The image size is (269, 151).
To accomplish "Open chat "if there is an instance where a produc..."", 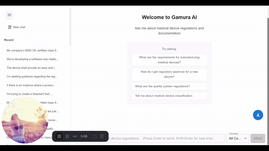I will 31,85.
